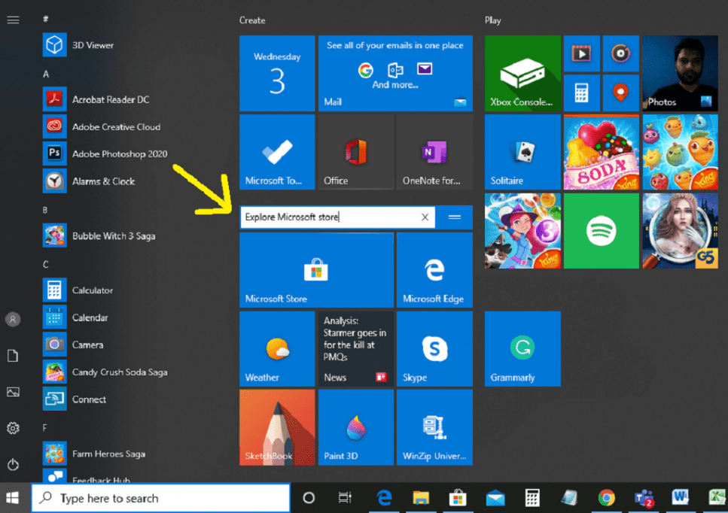Open Word from the taskbar
The width and height of the screenshot is (728, 513).
680,498
